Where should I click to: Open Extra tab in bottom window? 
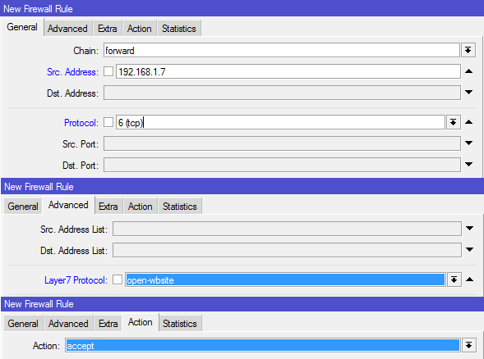tap(108, 324)
